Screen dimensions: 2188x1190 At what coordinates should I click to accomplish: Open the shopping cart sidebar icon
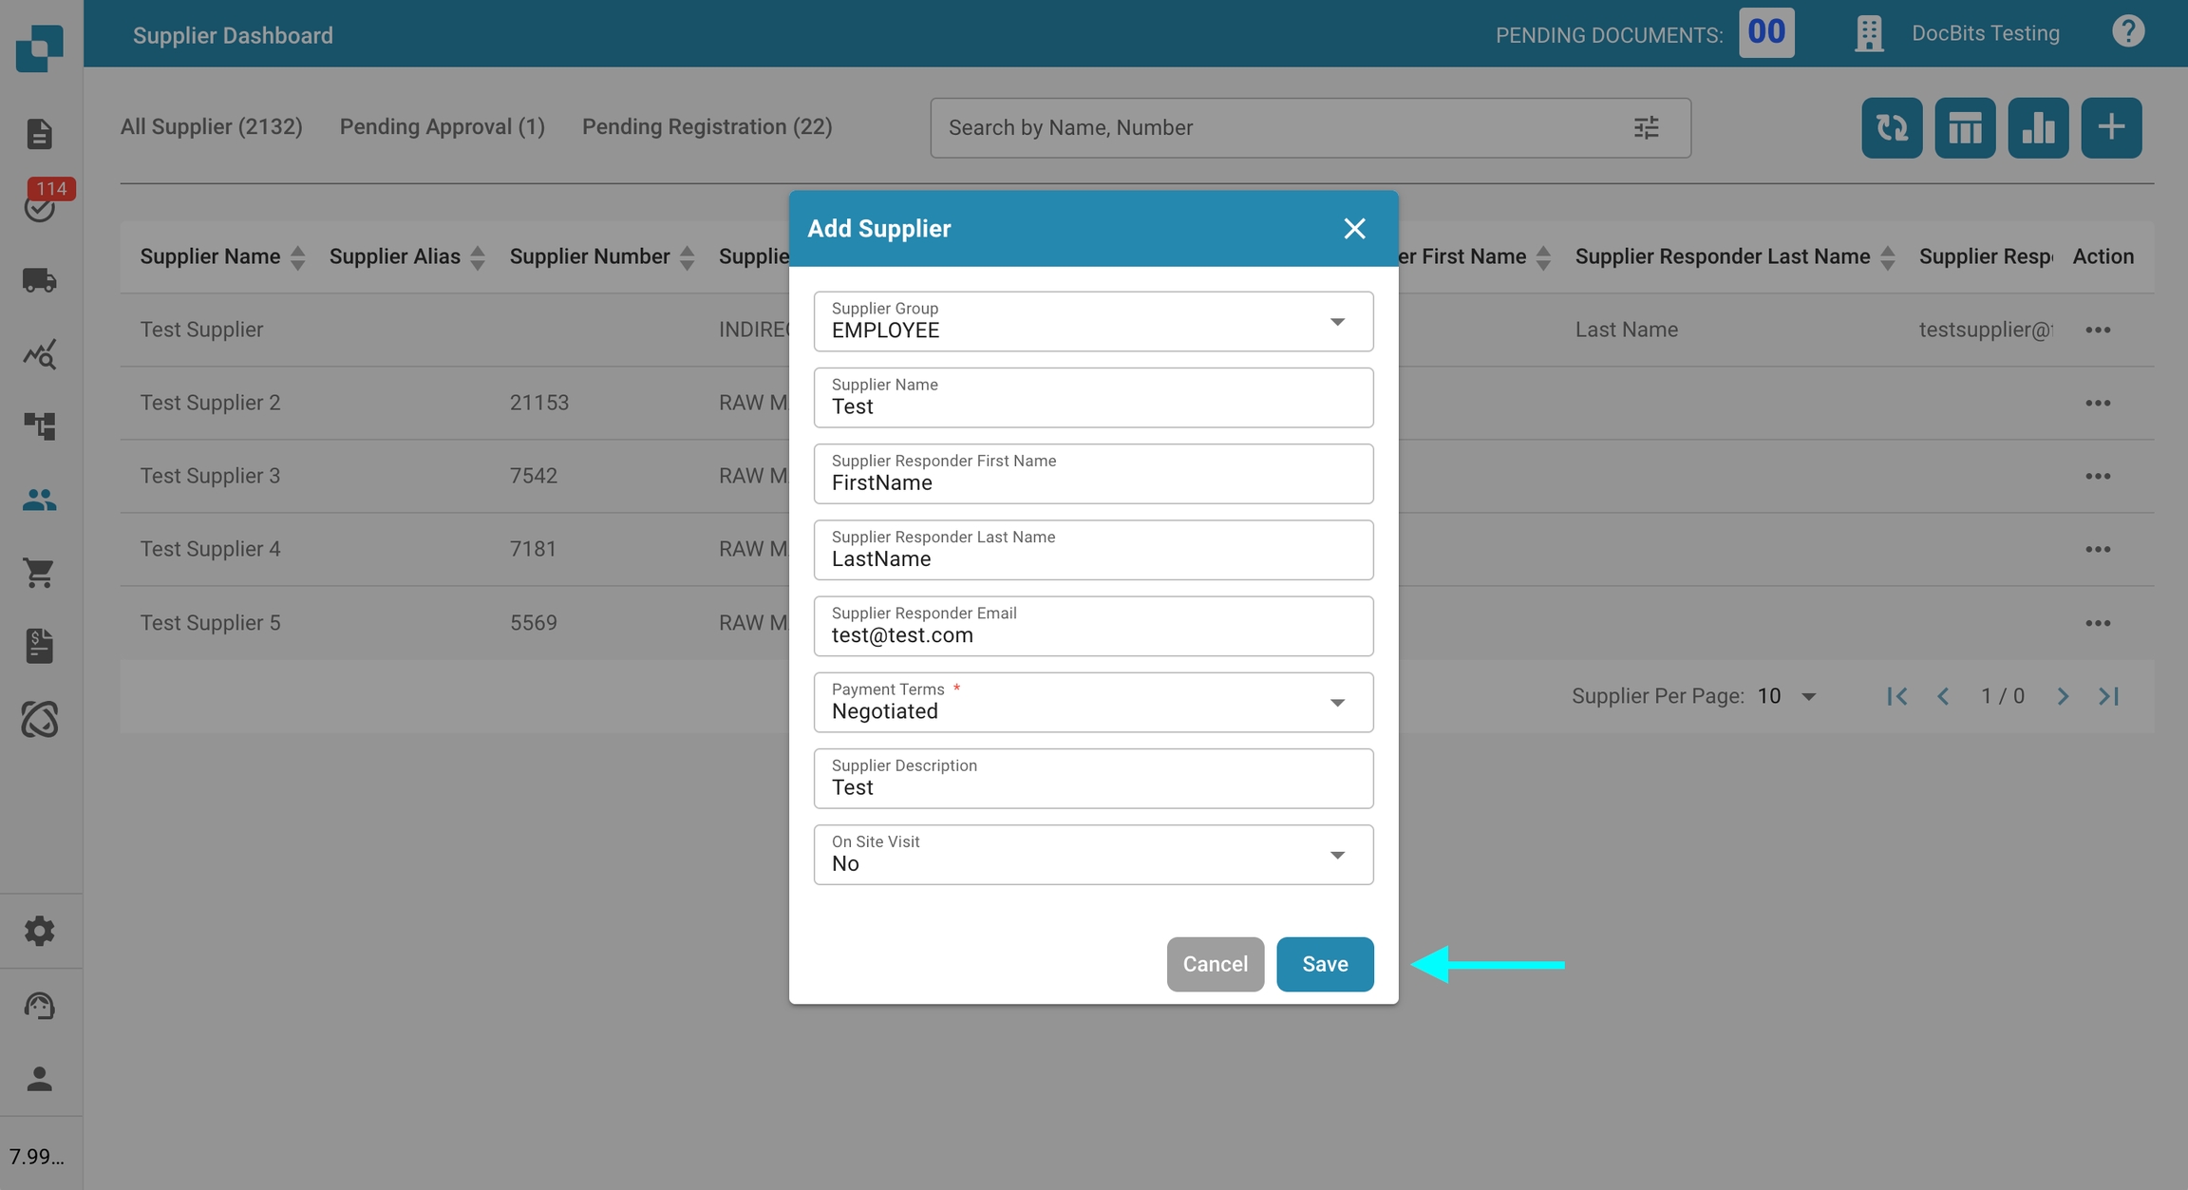pyautogui.click(x=40, y=573)
